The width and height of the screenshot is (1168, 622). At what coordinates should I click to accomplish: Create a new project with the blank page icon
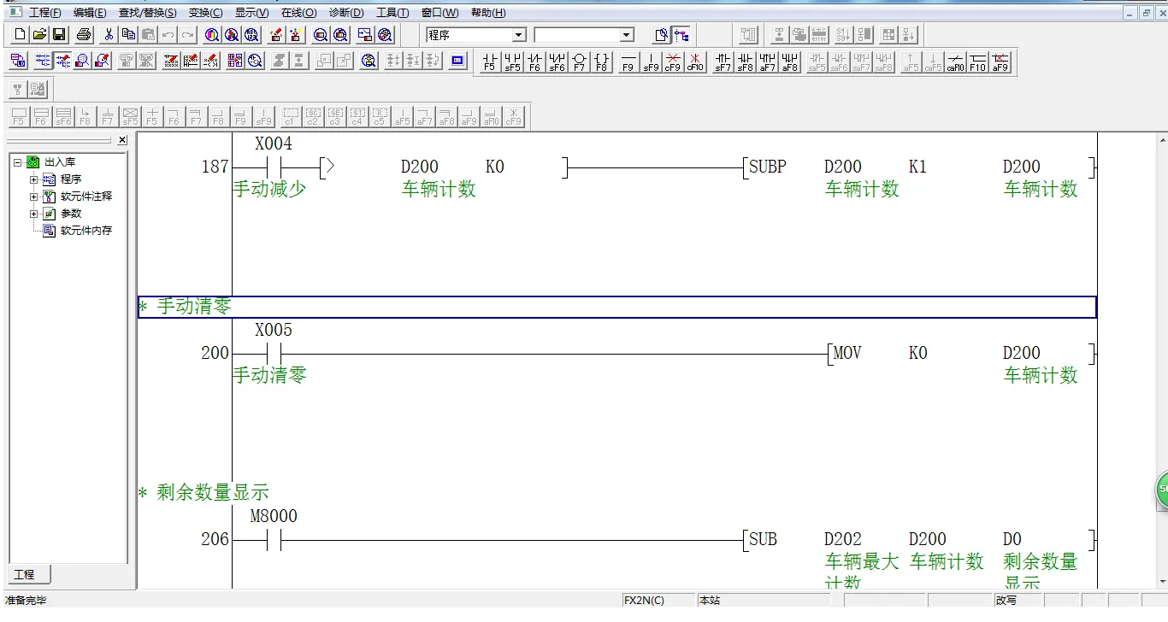point(21,35)
